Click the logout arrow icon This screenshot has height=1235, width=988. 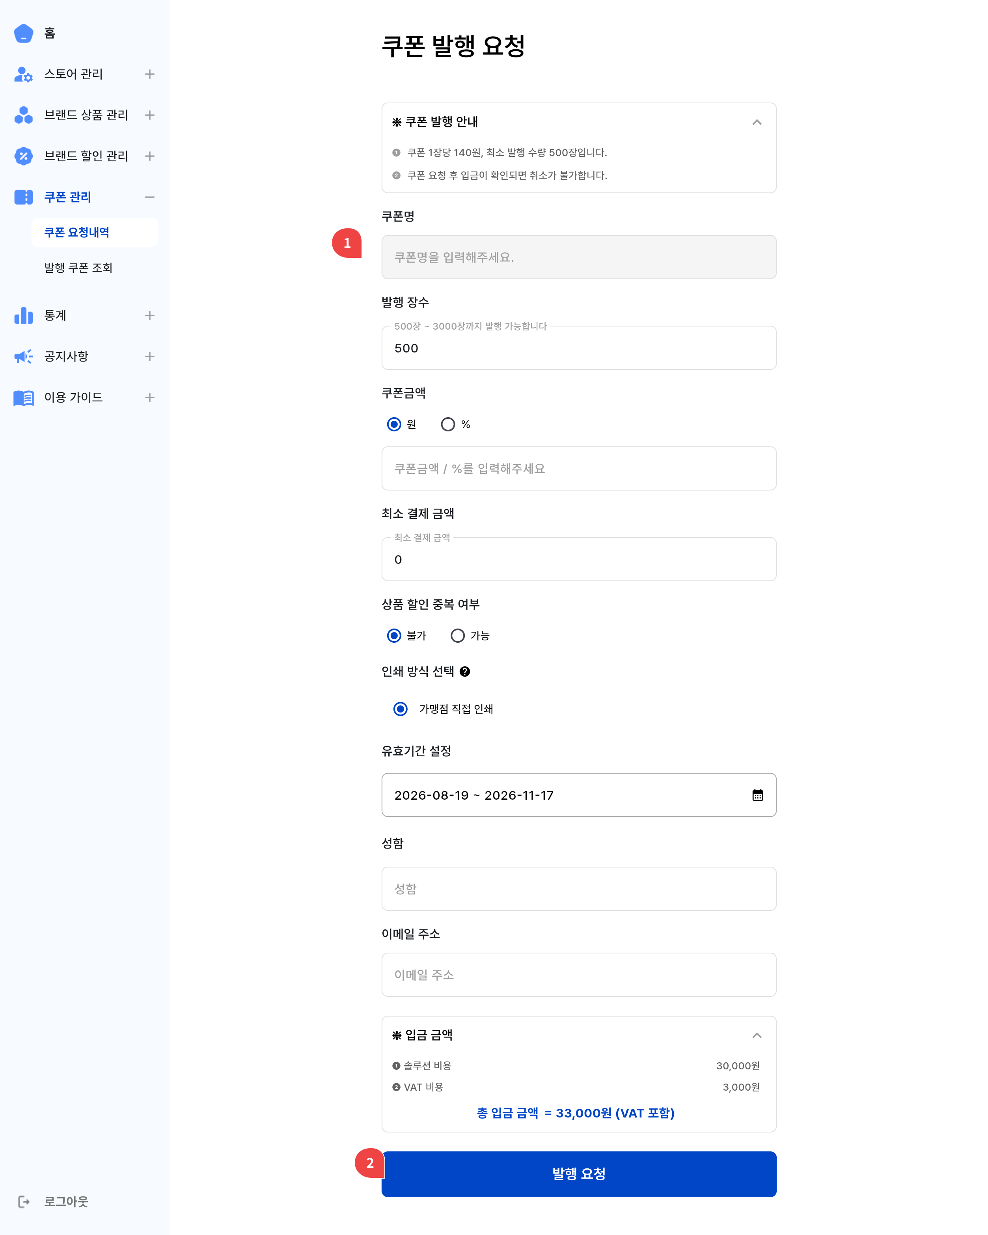[x=24, y=1202]
